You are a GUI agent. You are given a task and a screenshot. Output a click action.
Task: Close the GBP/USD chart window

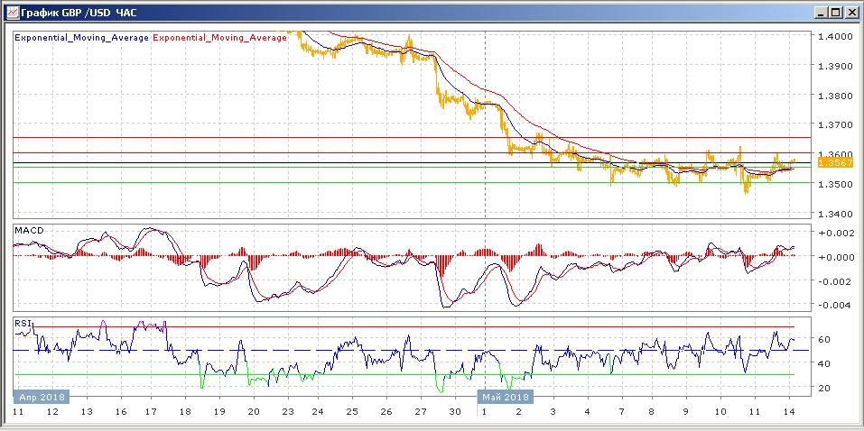click(x=850, y=12)
